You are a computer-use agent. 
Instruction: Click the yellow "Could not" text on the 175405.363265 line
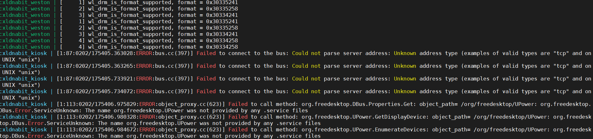(306, 66)
